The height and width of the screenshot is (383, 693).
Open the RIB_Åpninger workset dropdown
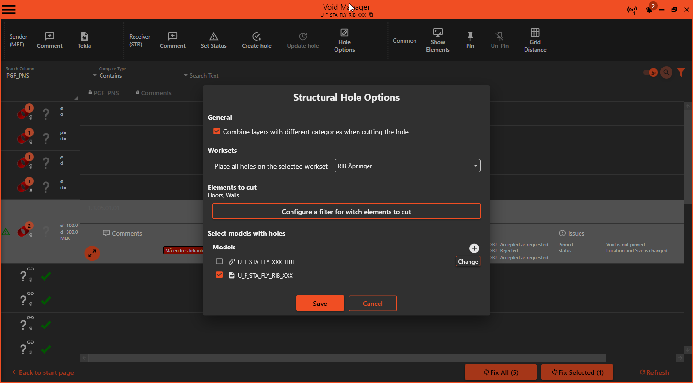[x=474, y=166]
